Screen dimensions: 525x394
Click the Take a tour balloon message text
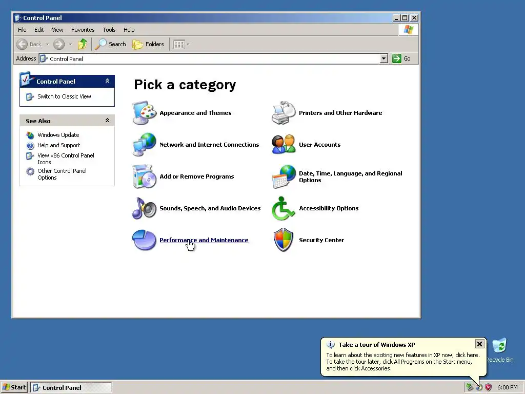coord(403,362)
